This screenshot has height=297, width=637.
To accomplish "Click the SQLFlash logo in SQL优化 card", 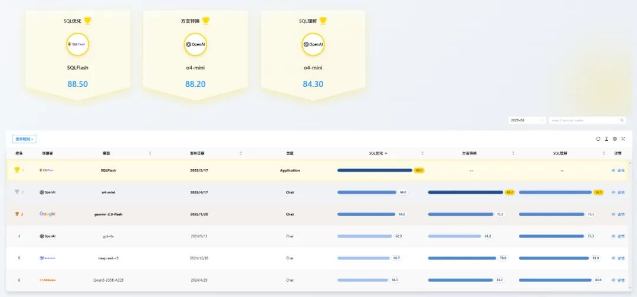I will tap(78, 44).
